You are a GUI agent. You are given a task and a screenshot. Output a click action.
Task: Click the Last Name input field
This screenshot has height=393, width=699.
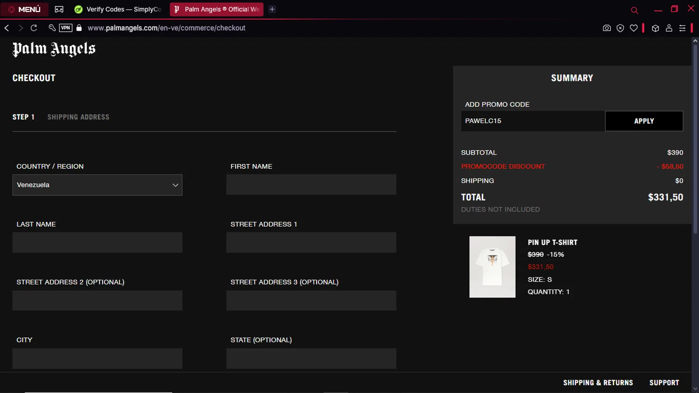click(x=97, y=242)
